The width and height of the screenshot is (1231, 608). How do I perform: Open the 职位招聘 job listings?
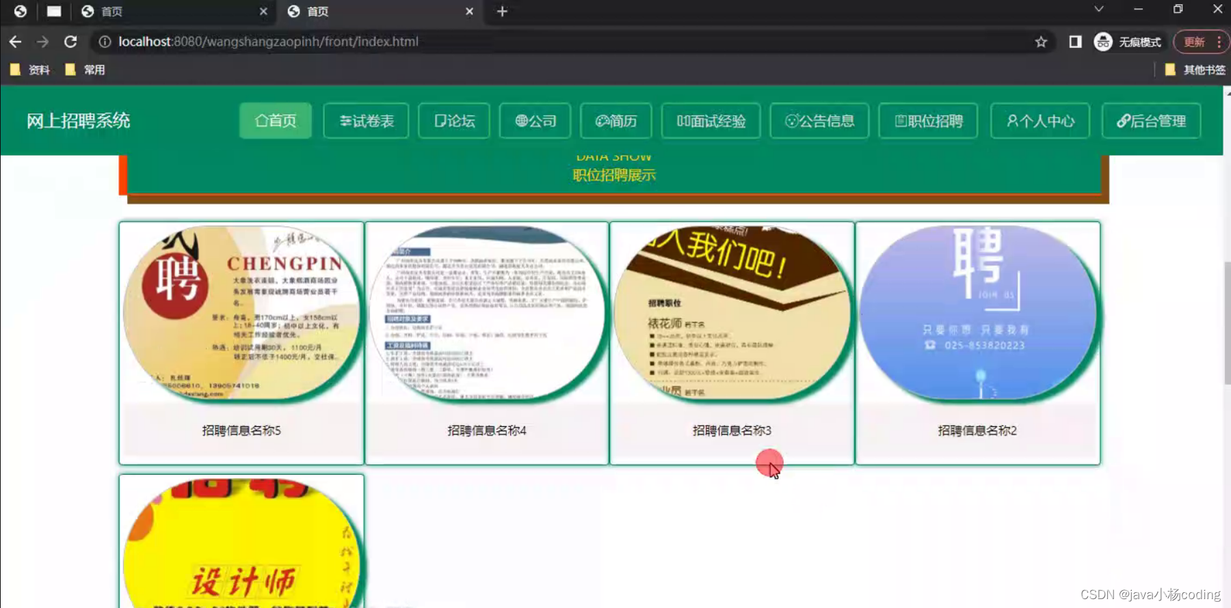[x=929, y=121]
